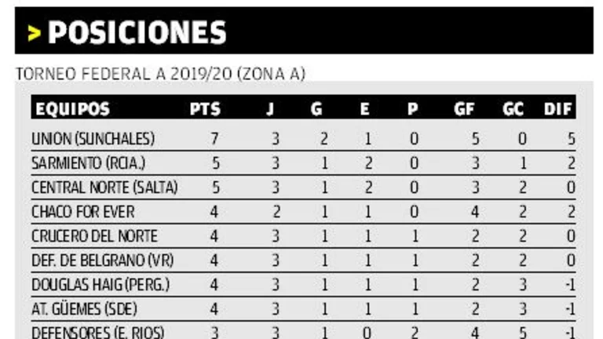Open the Sarmiento (Rcia.) team row
603x339 pixels.
tap(303, 163)
